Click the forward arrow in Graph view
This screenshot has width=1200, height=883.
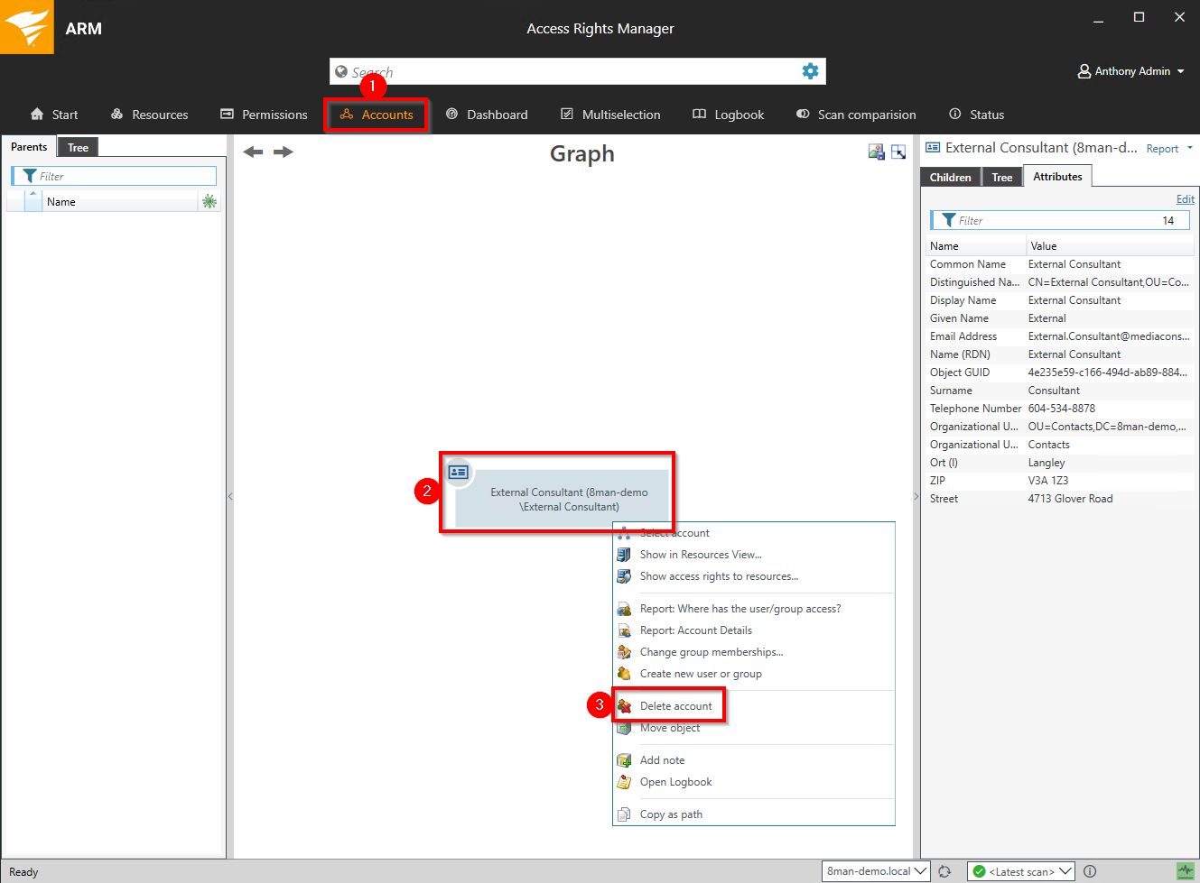click(284, 152)
